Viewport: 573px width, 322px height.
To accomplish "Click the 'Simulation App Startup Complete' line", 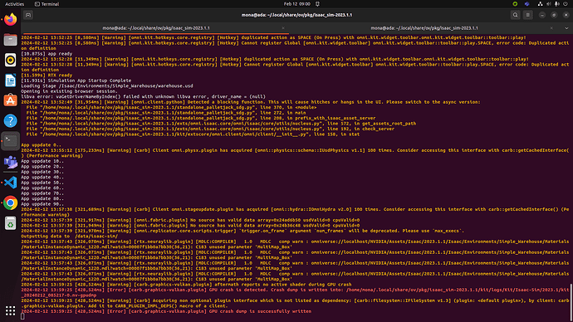I will (76, 80).
